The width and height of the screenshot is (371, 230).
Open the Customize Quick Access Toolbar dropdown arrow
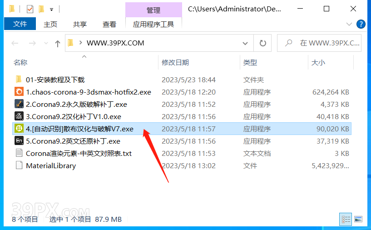coord(51,10)
